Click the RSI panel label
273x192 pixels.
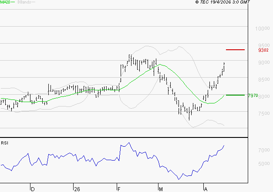coord(4,143)
